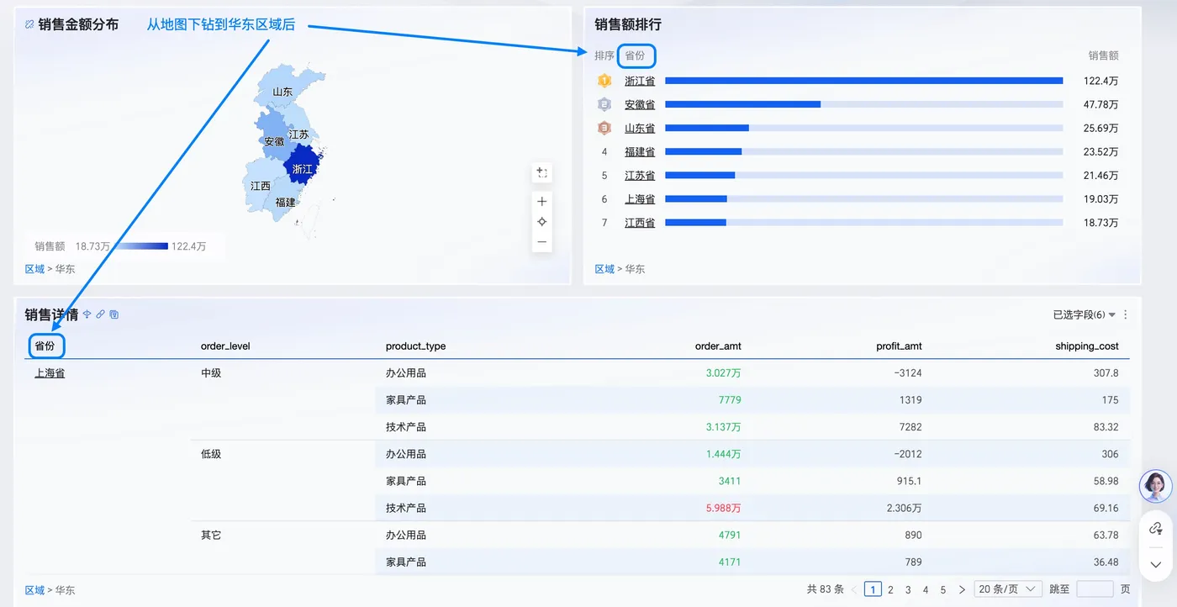1177x607 pixels.
Task: Click the link icon next to 销售详情
Action: click(100, 314)
